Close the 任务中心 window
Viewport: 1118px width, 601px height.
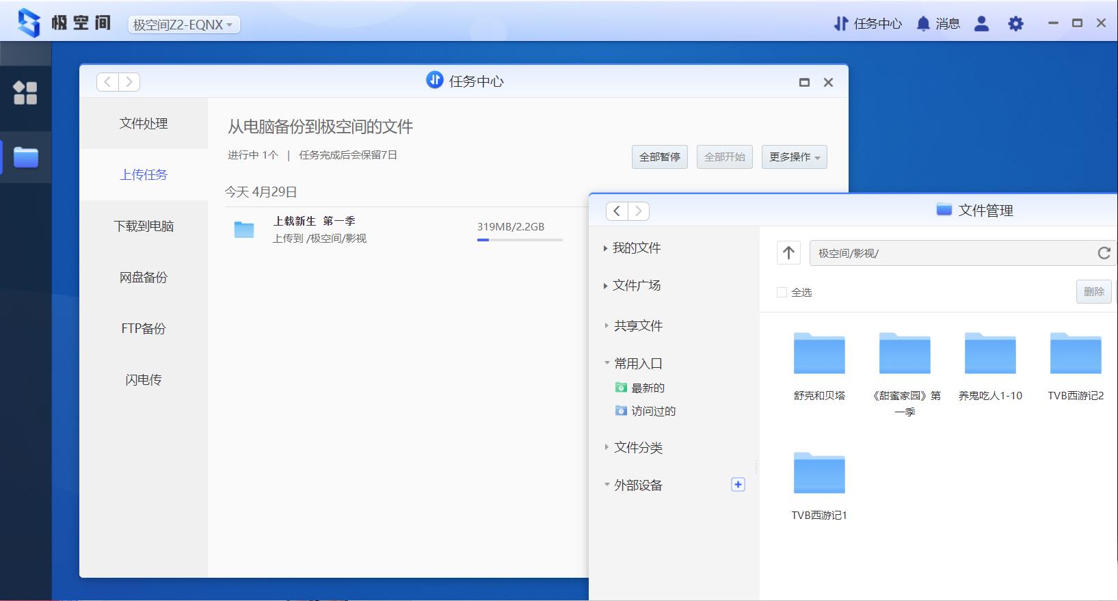tap(828, 82)
